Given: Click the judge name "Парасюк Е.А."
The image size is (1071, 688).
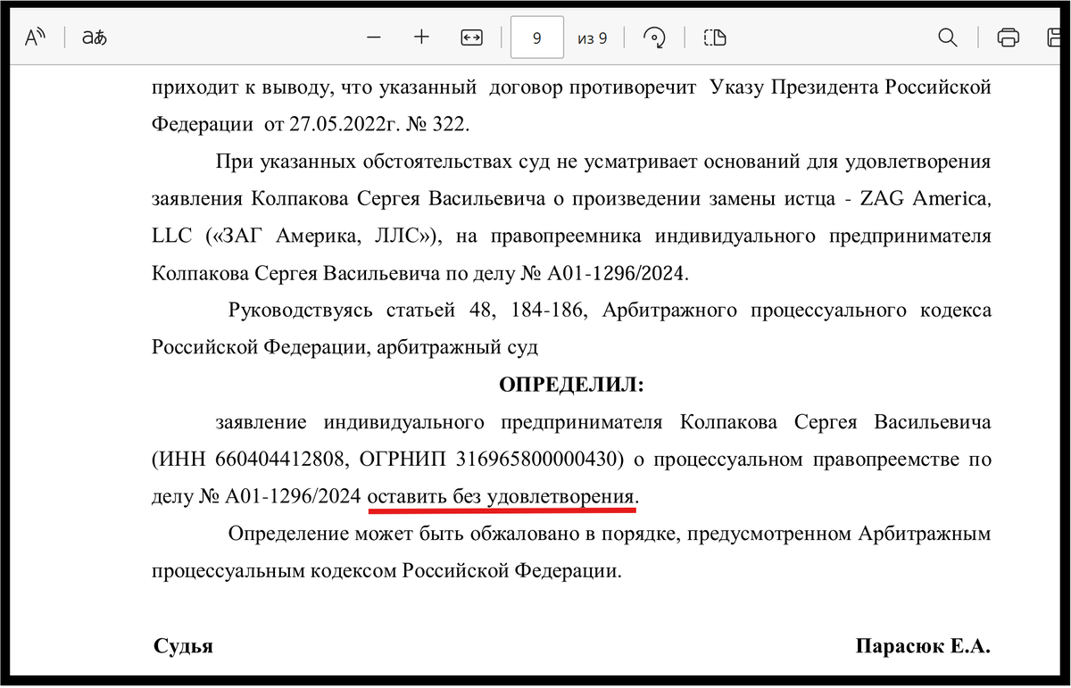Looking at the screenshot, I should click(x=923, y=646).
